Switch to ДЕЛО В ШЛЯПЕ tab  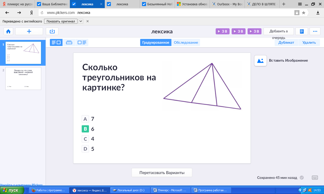[262, 4]
